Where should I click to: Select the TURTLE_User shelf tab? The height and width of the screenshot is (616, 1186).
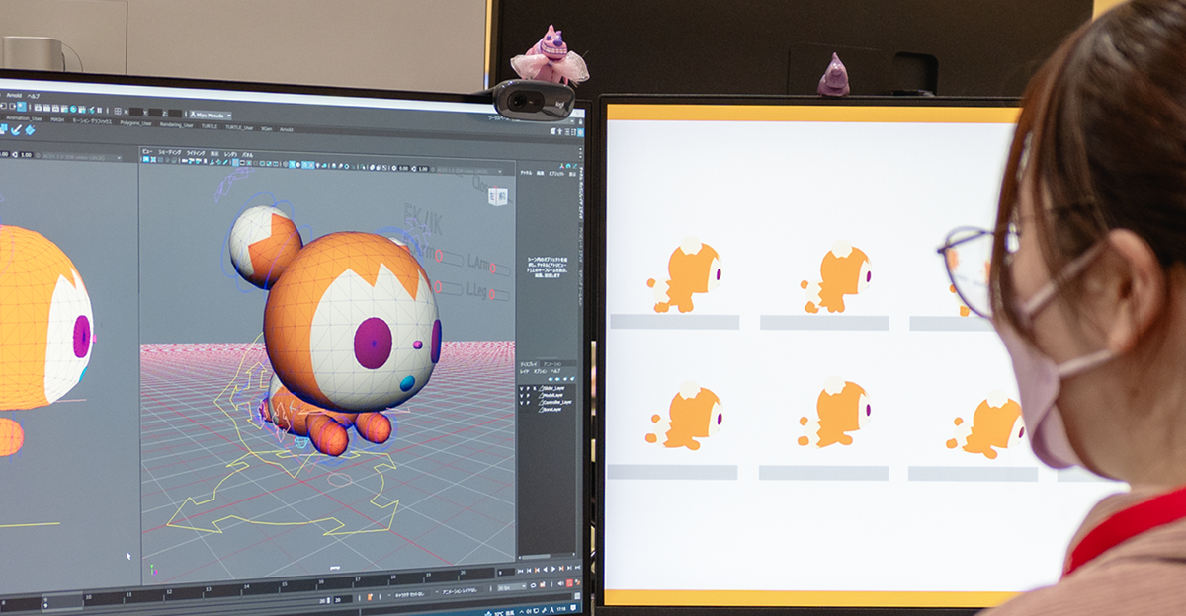pyautogui.click(x=239, y=127)
